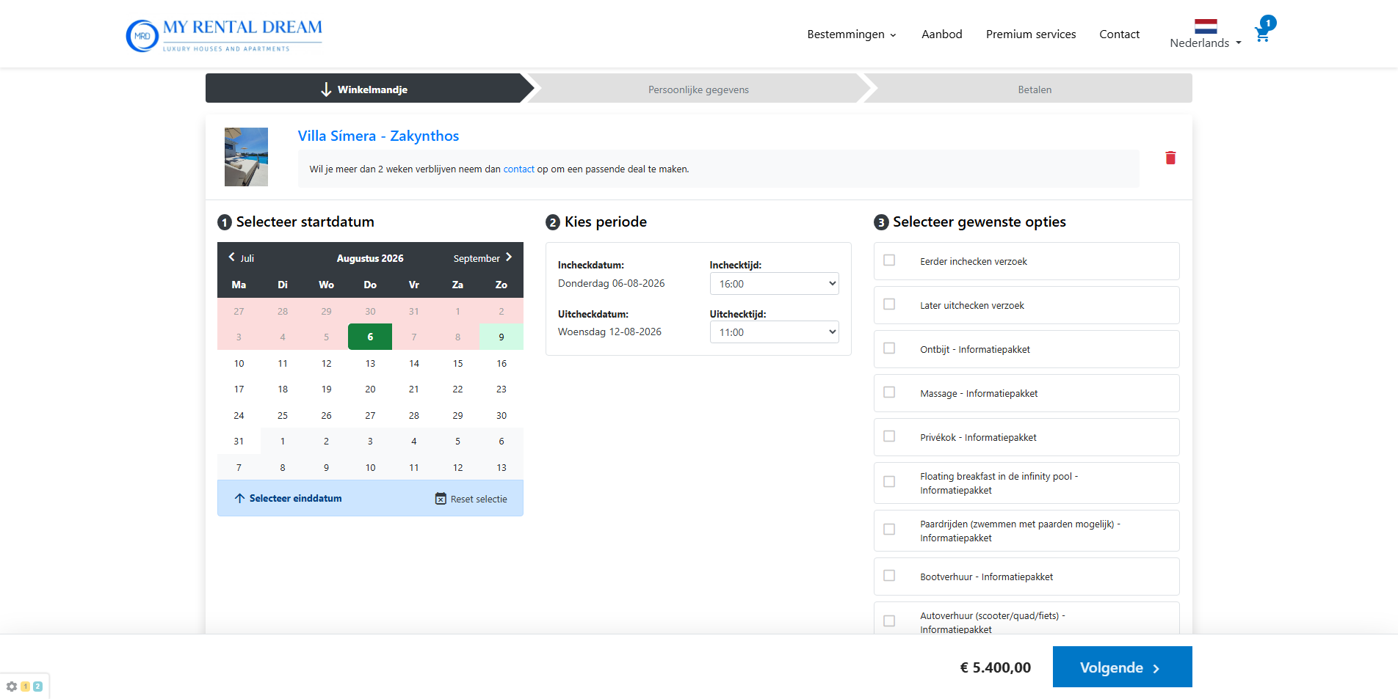This screenshot has height=699, width=1398.
Task: Go to previous month Juli arrow
Action: coord(232,257)
